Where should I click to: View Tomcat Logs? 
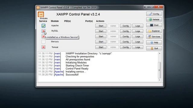coord(138,47)
